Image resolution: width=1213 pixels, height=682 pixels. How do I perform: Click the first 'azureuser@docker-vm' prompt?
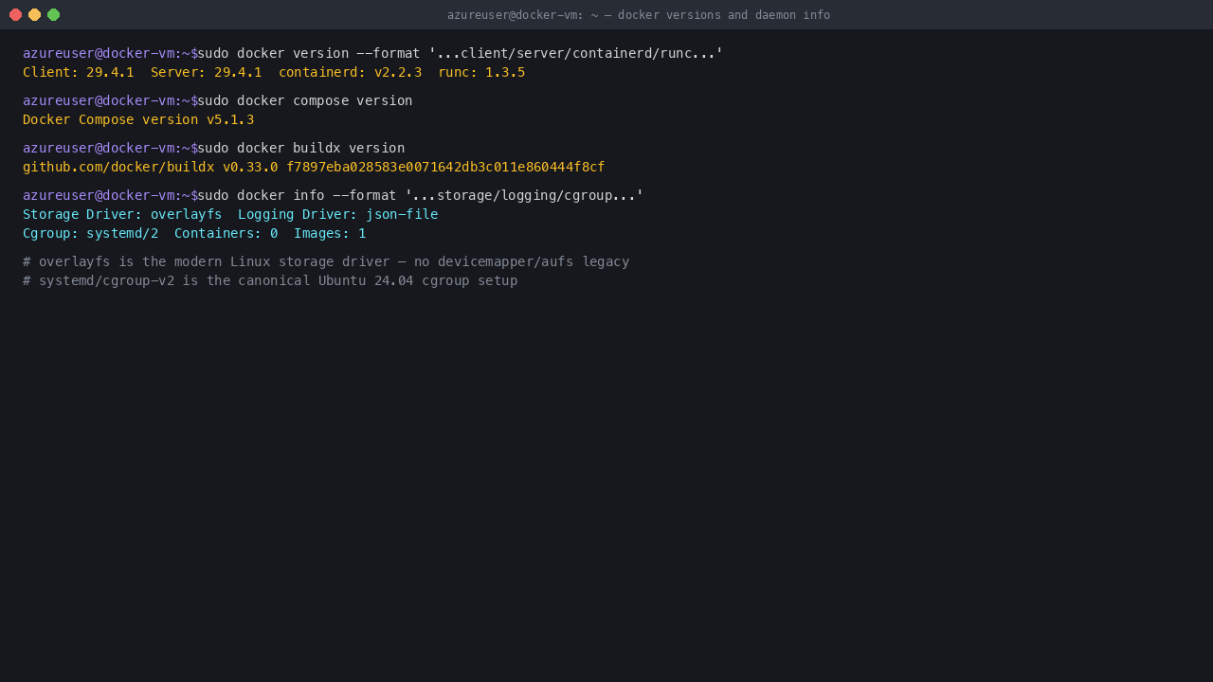pos(110,53)
